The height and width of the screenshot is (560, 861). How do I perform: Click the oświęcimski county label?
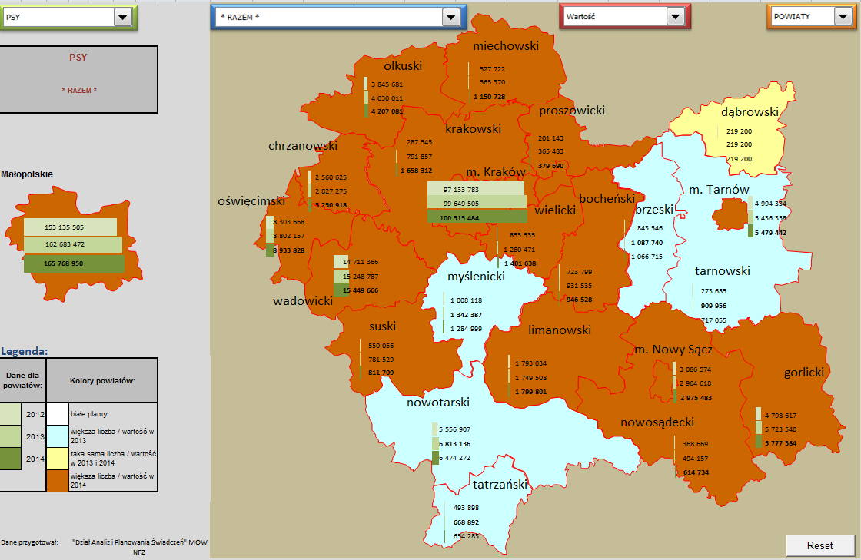click(x=251, y=201)
